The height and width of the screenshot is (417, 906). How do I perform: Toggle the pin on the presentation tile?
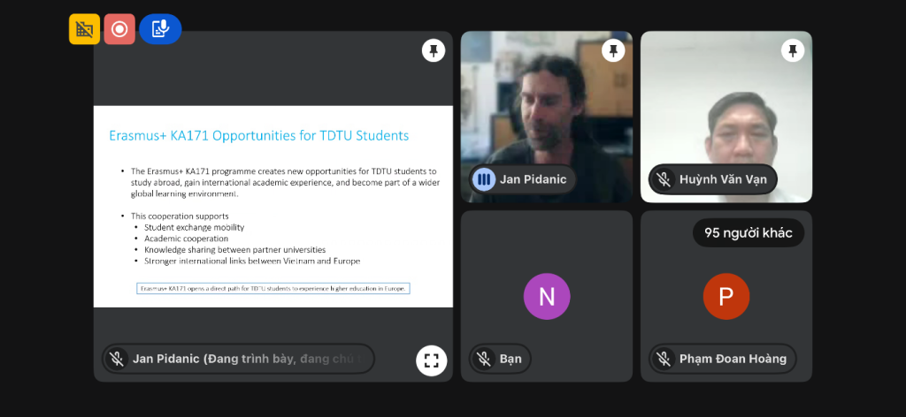(433, 50)
